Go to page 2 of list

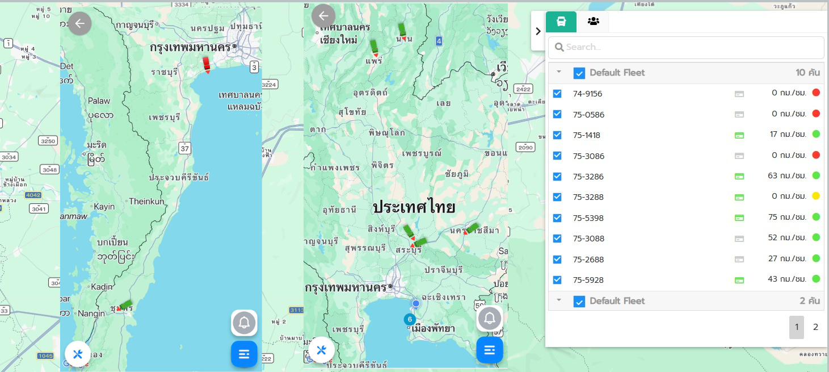[x=815, y=327]
